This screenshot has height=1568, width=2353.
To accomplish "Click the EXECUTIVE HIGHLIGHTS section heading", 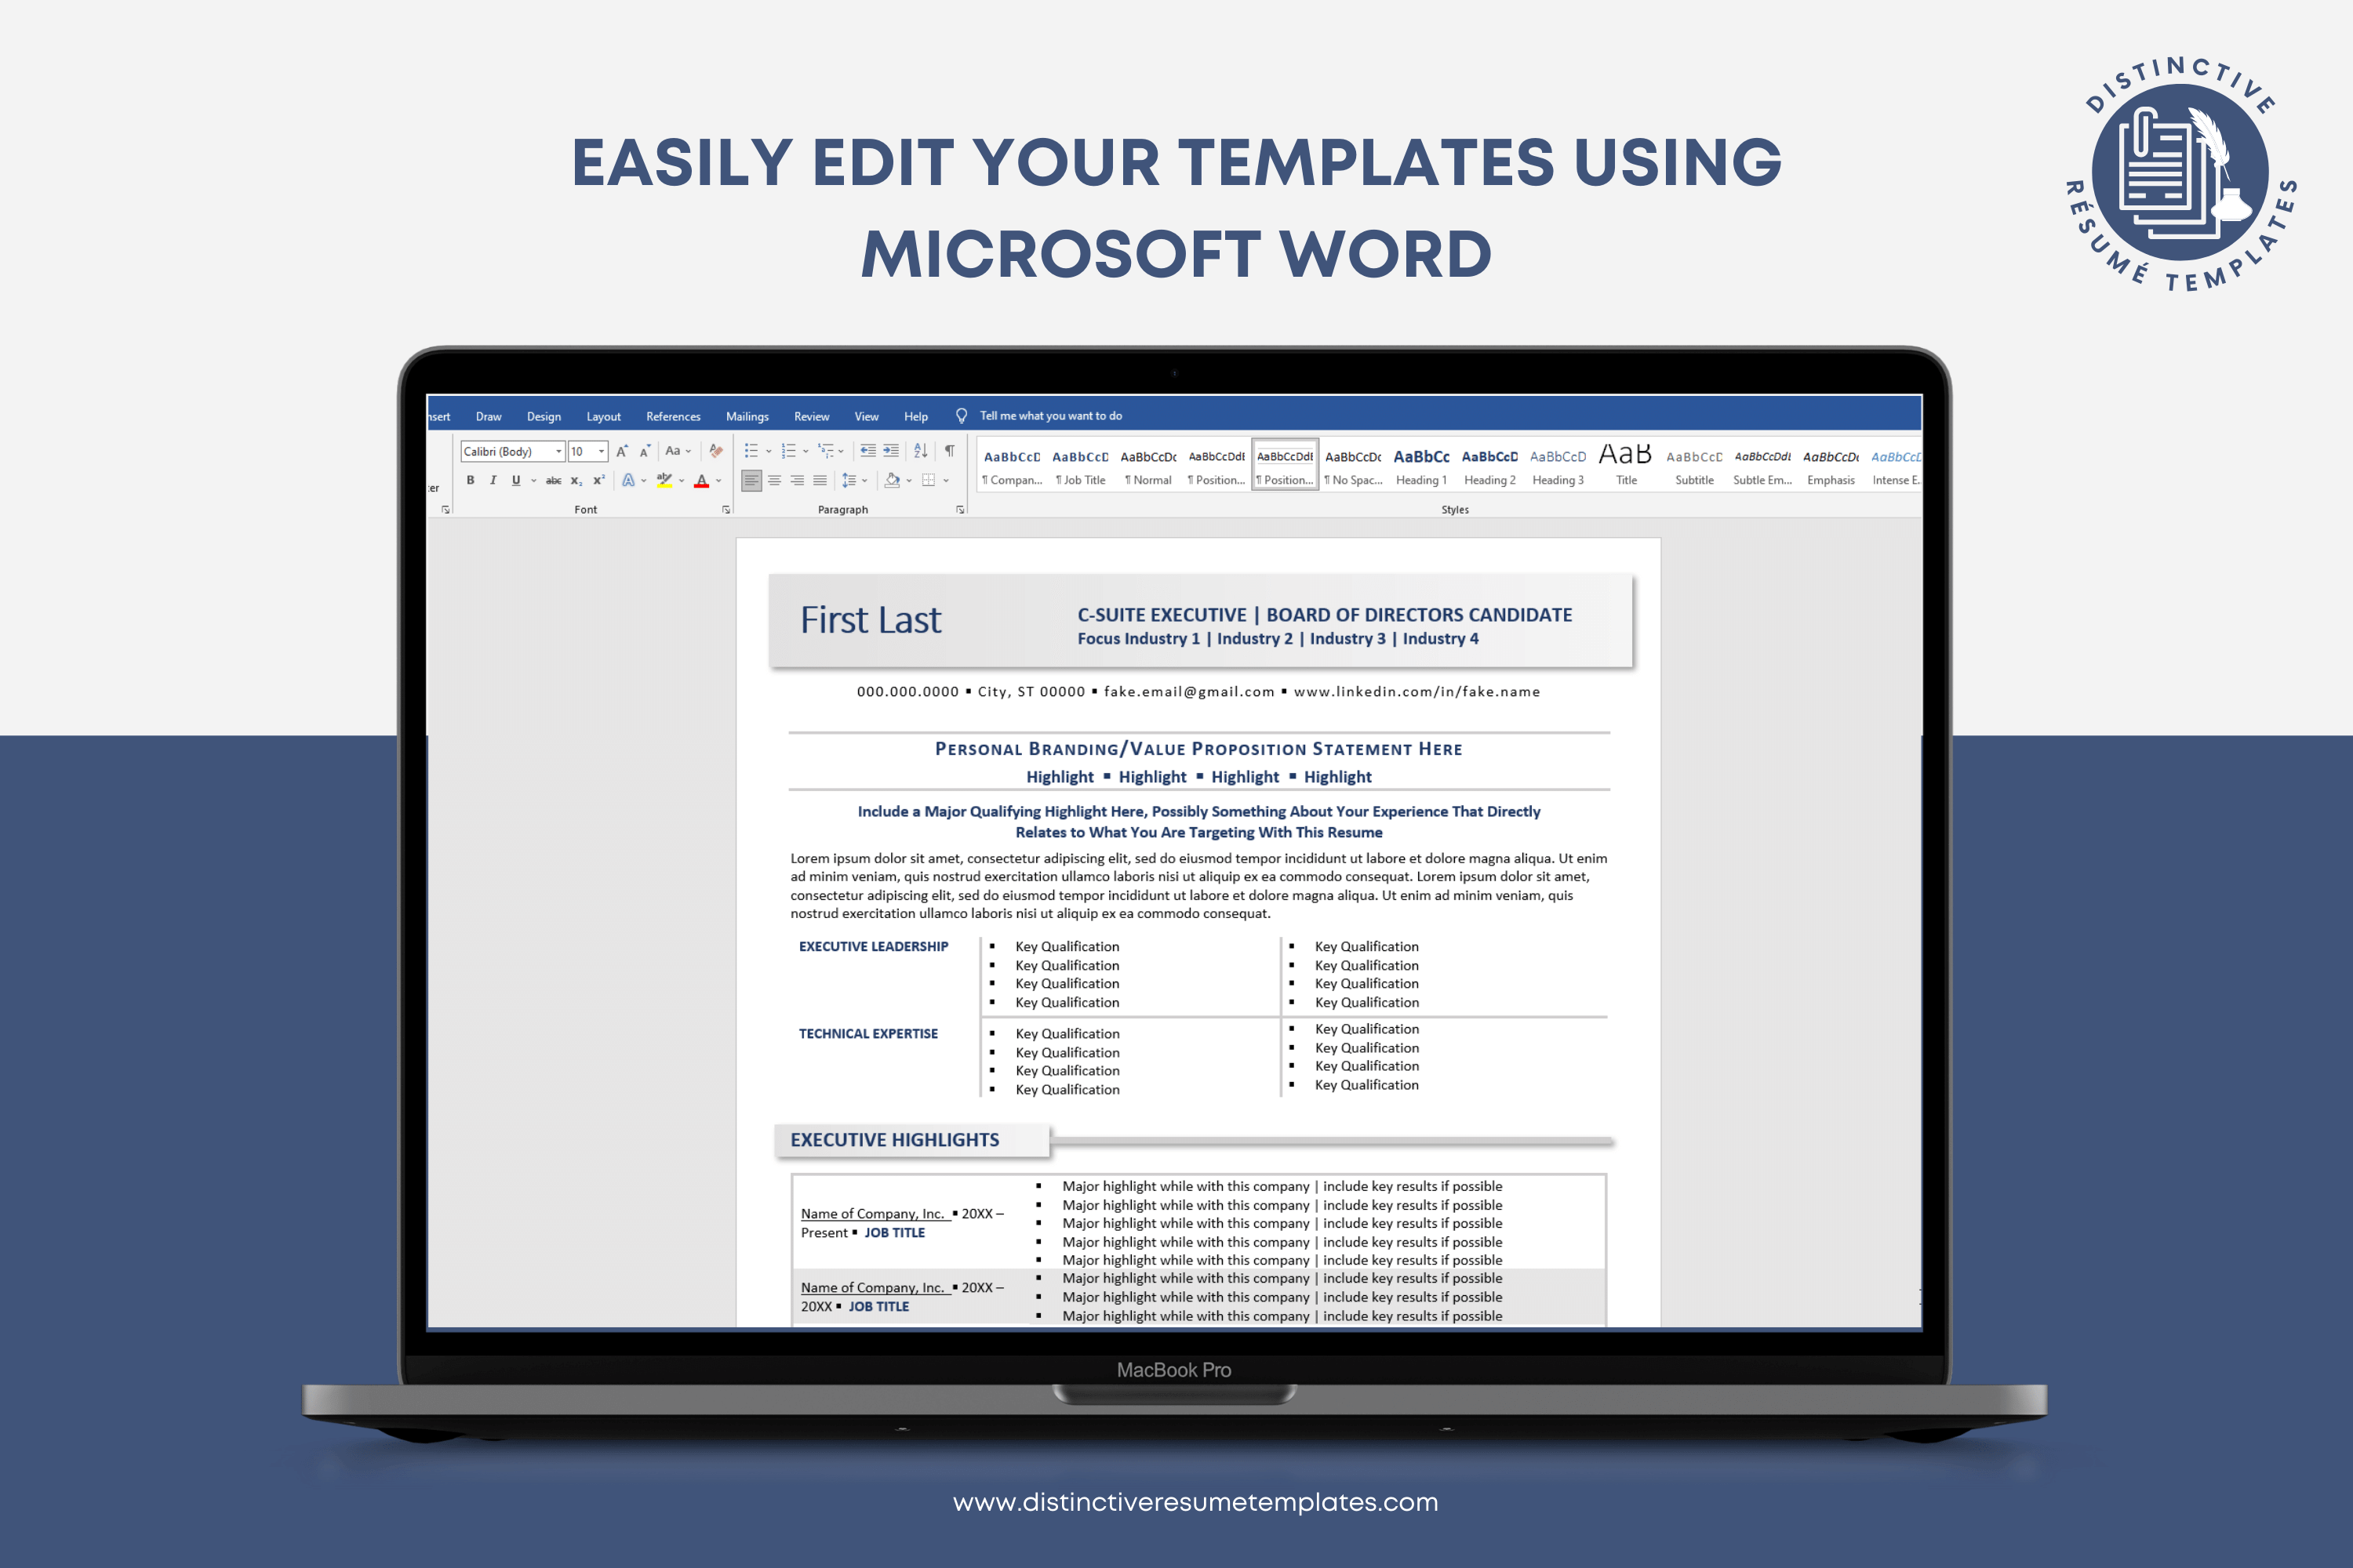I will pos(894,1140).
